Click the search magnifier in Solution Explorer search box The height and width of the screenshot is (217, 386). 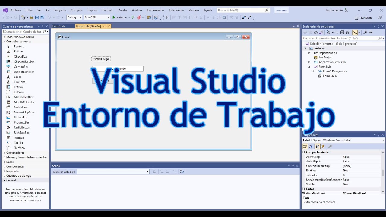pyautogui.click(x=380, y=39)
